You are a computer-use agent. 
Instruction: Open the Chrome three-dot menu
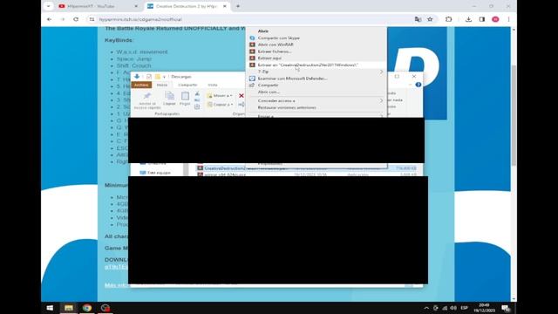click(508, 19)
